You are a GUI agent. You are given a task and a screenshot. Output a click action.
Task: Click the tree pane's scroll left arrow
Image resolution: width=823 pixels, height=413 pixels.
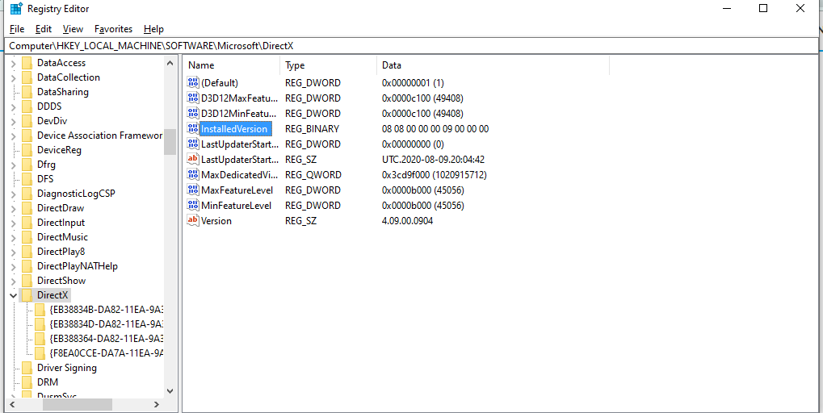click(13, 405)
